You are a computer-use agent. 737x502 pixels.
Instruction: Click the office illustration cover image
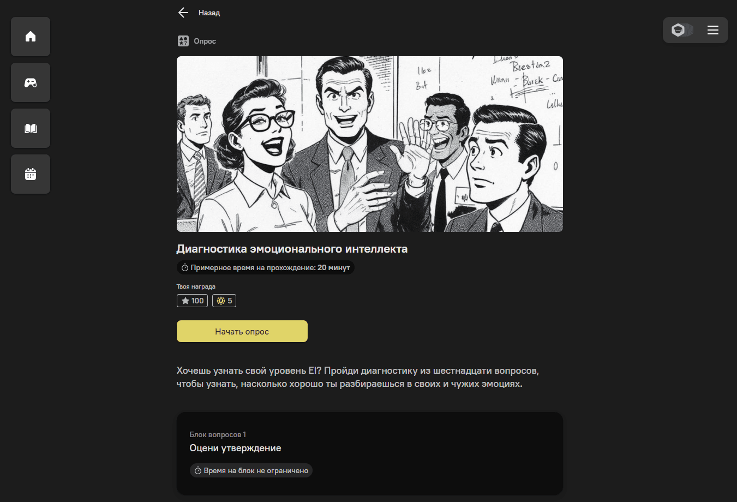[x=370, y=144]
